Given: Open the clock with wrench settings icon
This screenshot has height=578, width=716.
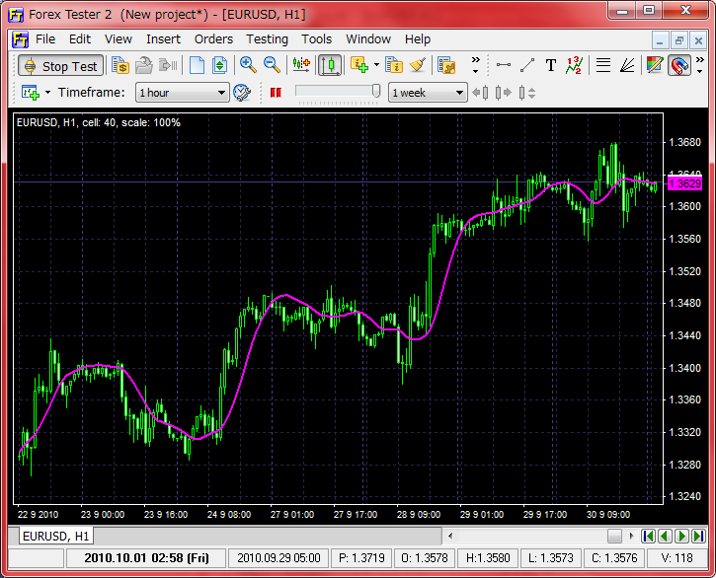Looking at the screenshot, I should [x=242, y=93].
